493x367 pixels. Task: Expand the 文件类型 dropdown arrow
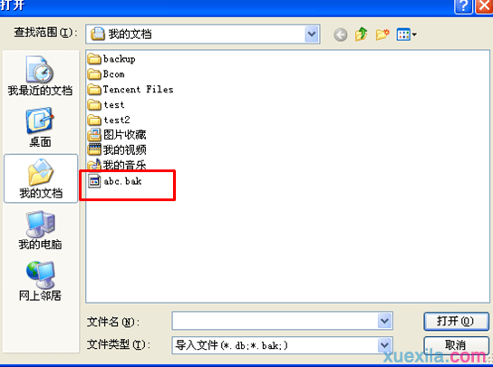(x=384, y=345)
